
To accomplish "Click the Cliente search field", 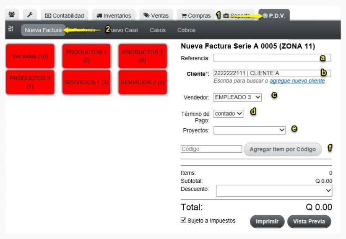I will [x=272, y=73].
